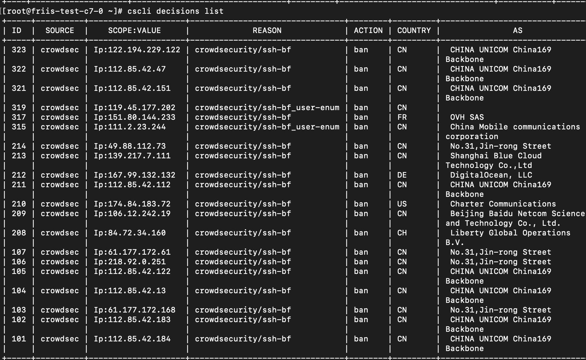Click the AS column header
This screenshot has width=586, height=360.
517,31
